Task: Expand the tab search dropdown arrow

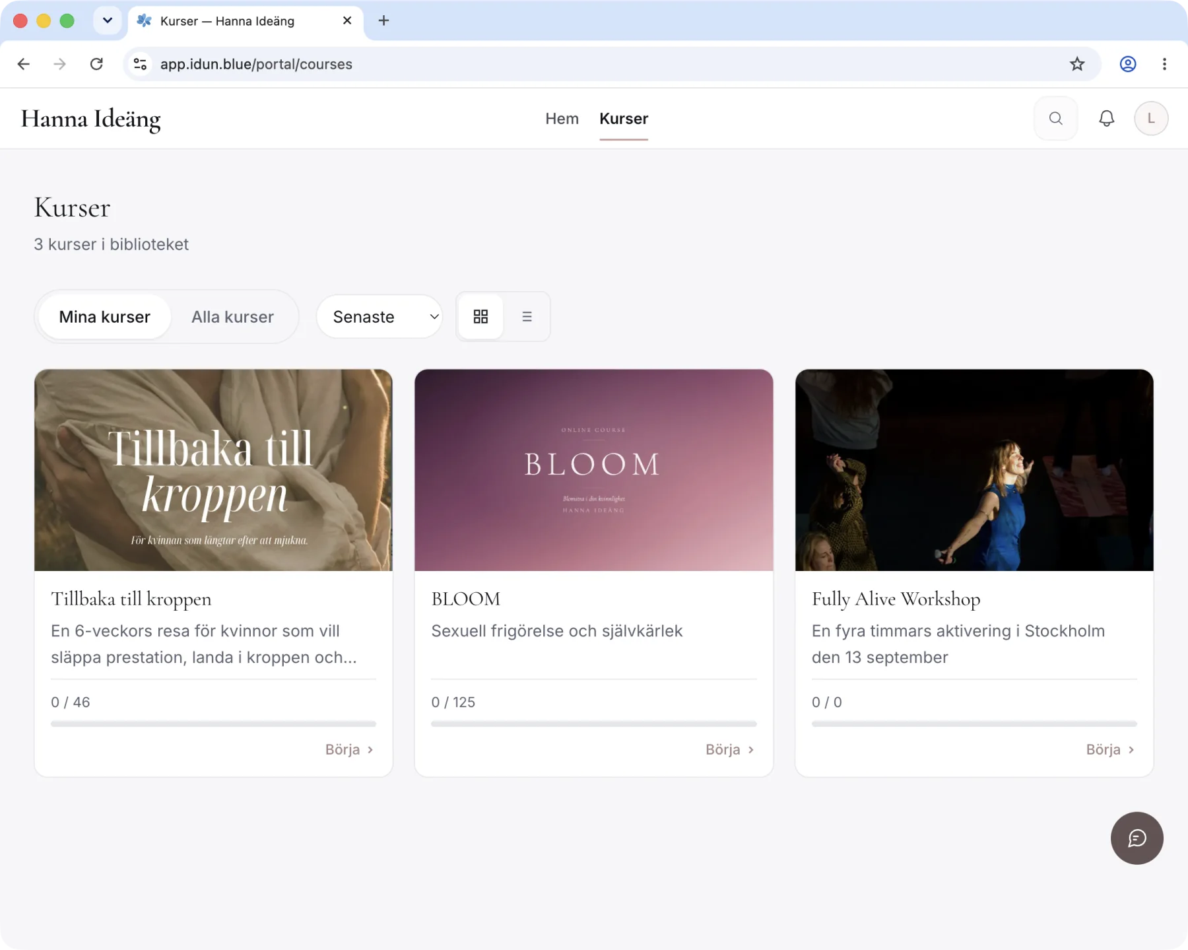Action: [108, 20]
